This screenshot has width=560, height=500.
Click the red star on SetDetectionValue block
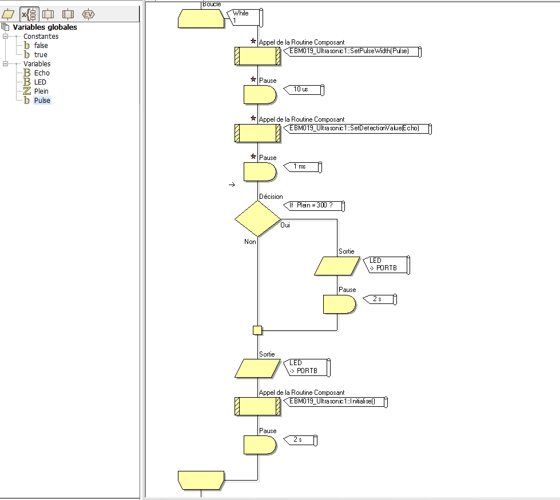pyautogui.click(x=253, y=118)
